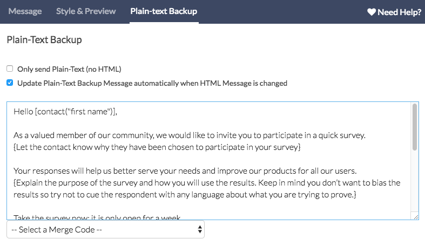Open the Select a Merge Code dropdown
425x246 pixels.
[x=105, y=230]
